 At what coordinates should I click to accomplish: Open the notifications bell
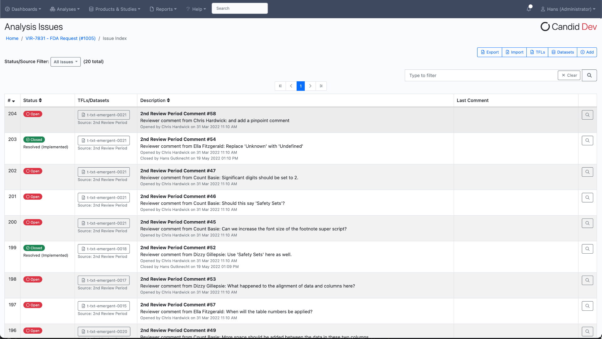coord(529,9)
